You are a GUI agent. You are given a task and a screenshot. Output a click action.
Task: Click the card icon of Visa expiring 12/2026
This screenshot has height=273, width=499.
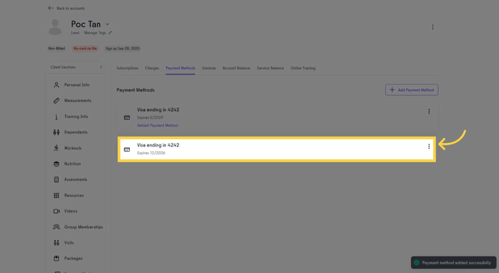127,149
